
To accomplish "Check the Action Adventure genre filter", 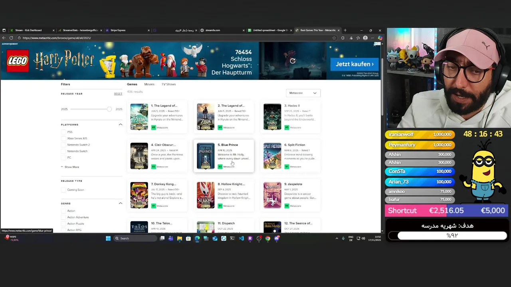I will 63,217.
